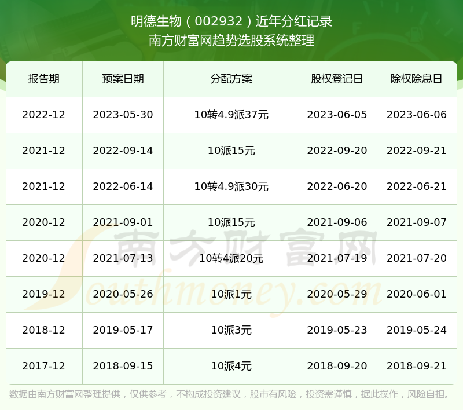The image size is (463, 410).
Task: Click the subtitle 南方财富网趋势选股系统整理
Action: 231,41
